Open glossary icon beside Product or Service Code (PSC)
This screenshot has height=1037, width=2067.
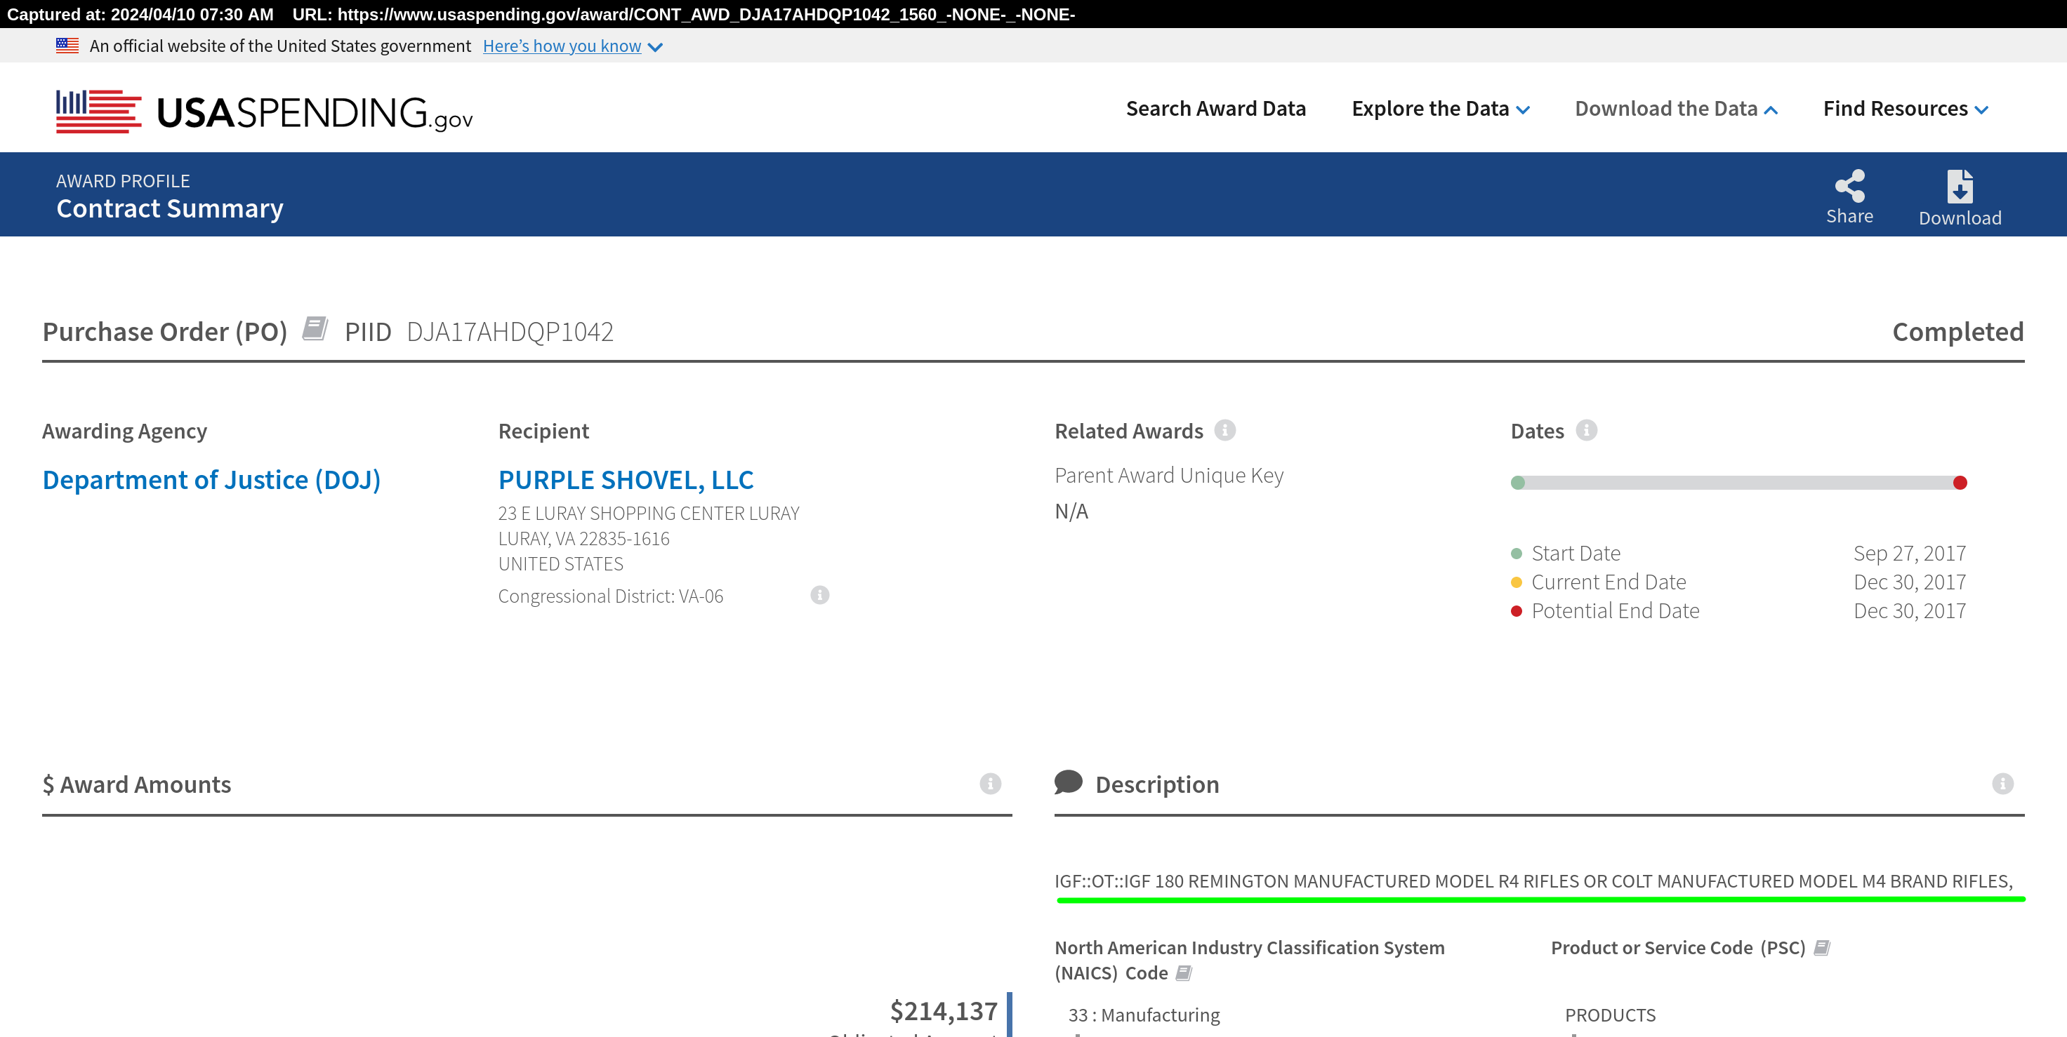(1821, 948)
